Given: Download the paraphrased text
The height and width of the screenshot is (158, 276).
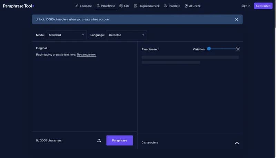Looking at the screenshot, I should pyautogui.click(x=237, y=142).
